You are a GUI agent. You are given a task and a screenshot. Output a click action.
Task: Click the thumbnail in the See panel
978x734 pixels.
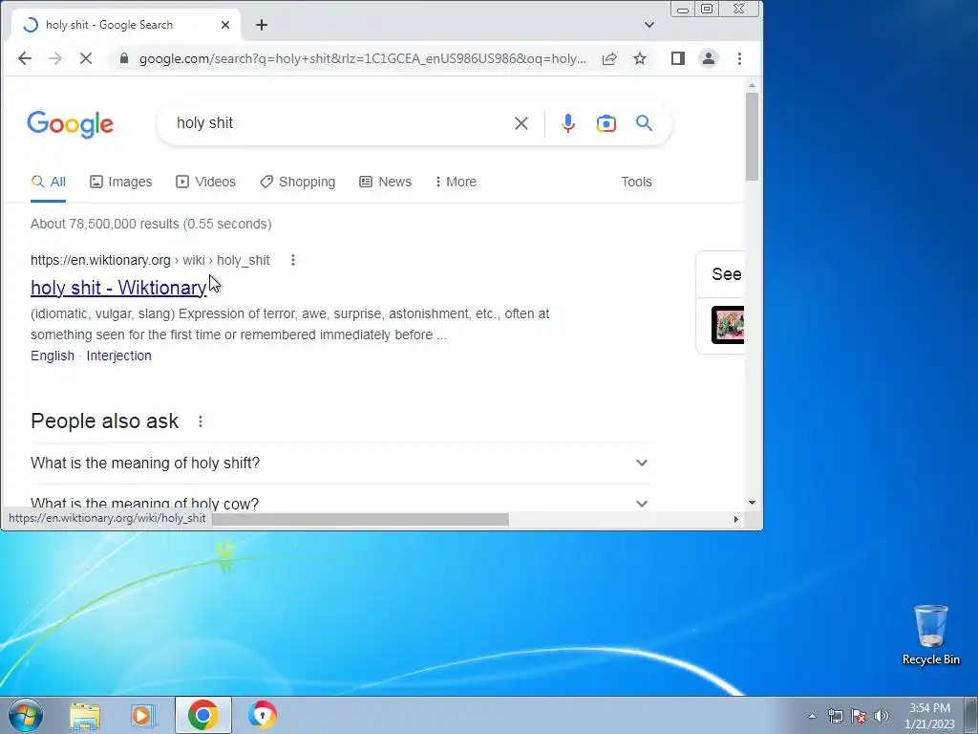click(727, 325)
